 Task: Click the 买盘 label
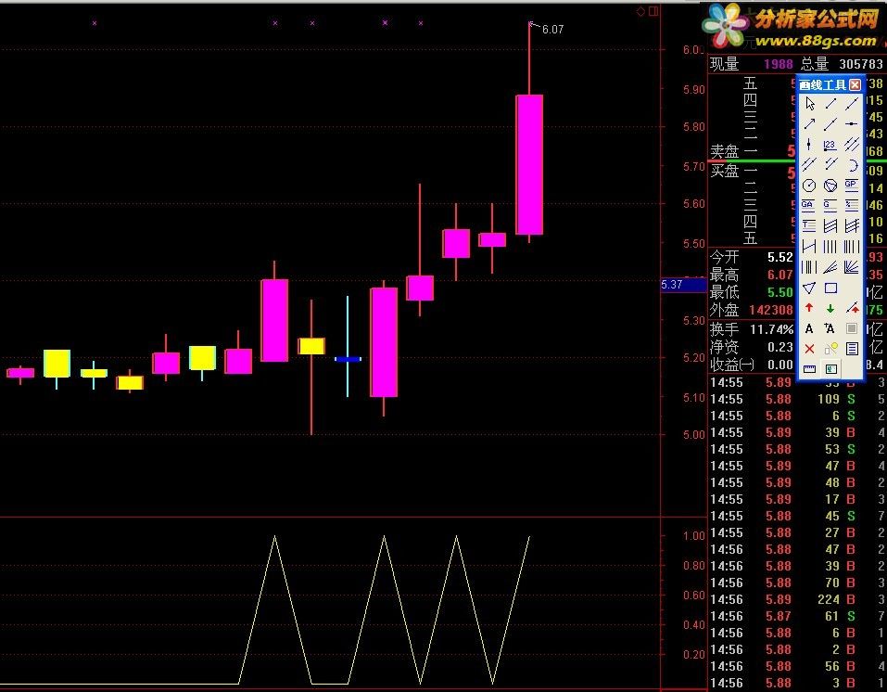[725, 171]
